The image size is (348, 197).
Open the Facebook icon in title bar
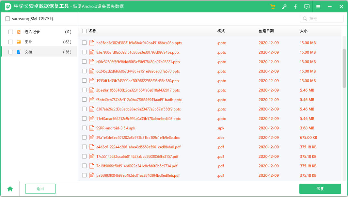pyautogui.click(x=295, y=7)
